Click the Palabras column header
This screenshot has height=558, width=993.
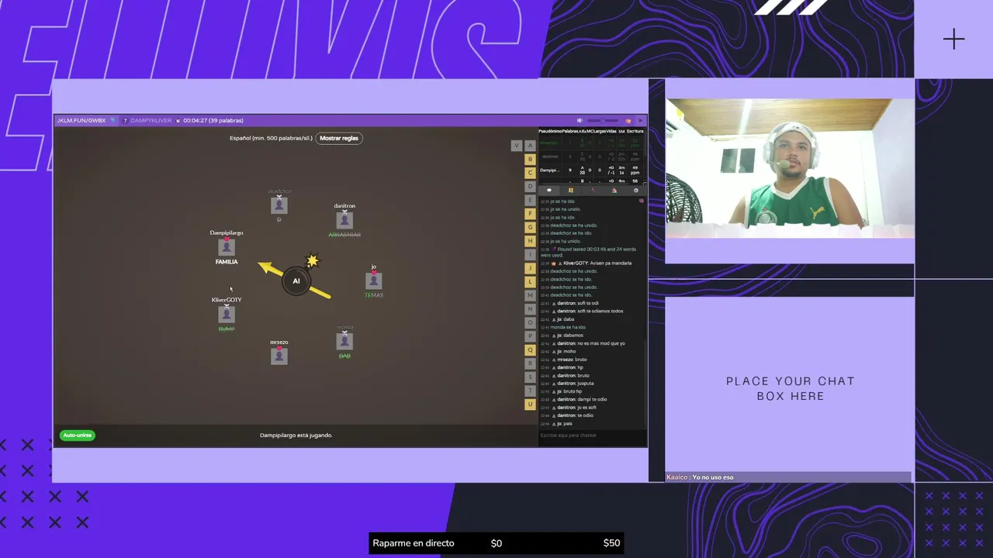(x=570, y=131)
